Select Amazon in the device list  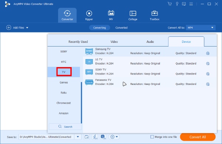[x=64, y=113]
